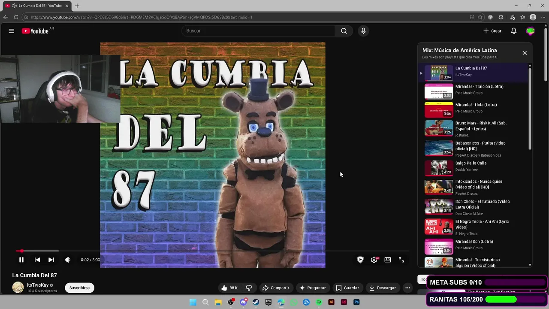Image resolution: width=549 pixels, height=309 pixels.
Task: Open Spotify from the taskbar
Action: click(319, 302)
